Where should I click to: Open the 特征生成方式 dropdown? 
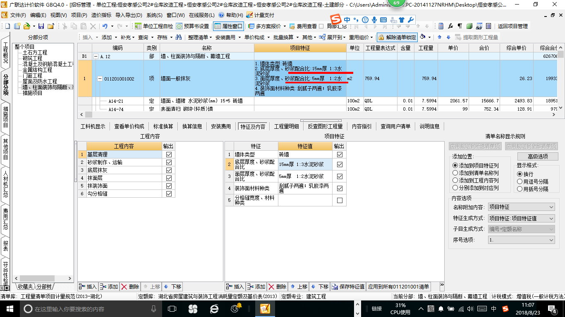[521, 218]
